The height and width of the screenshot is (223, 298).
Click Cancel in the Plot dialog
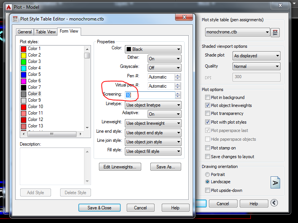coord(223,204)
